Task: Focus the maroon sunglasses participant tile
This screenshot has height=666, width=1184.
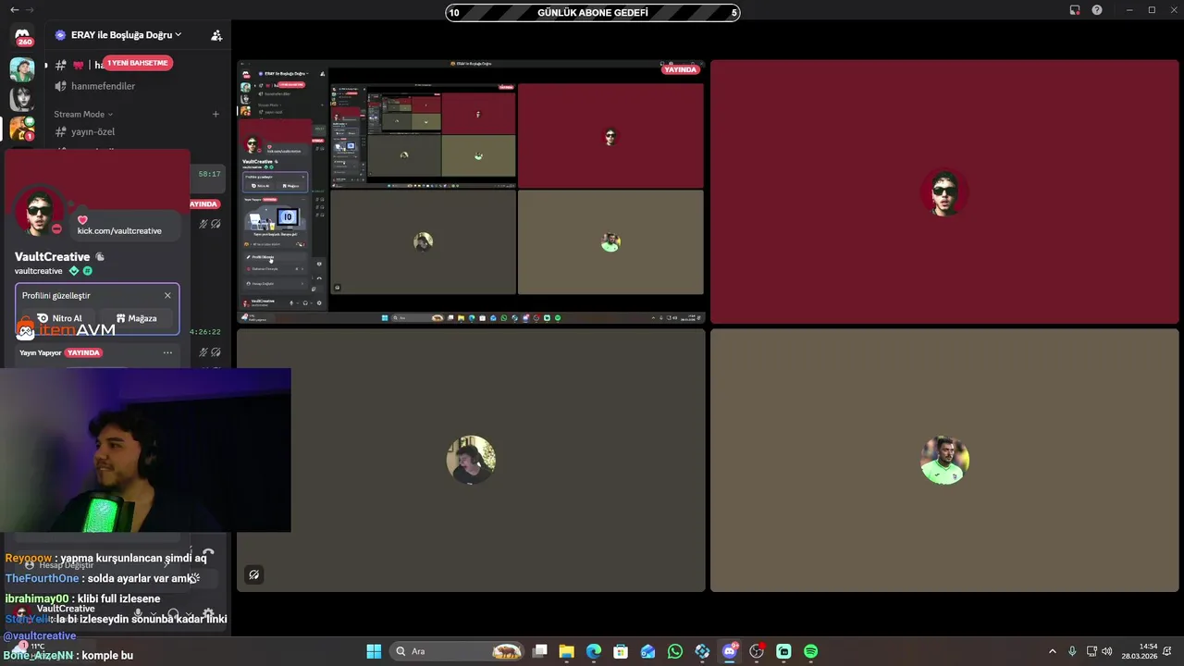Action: [944, 191]
